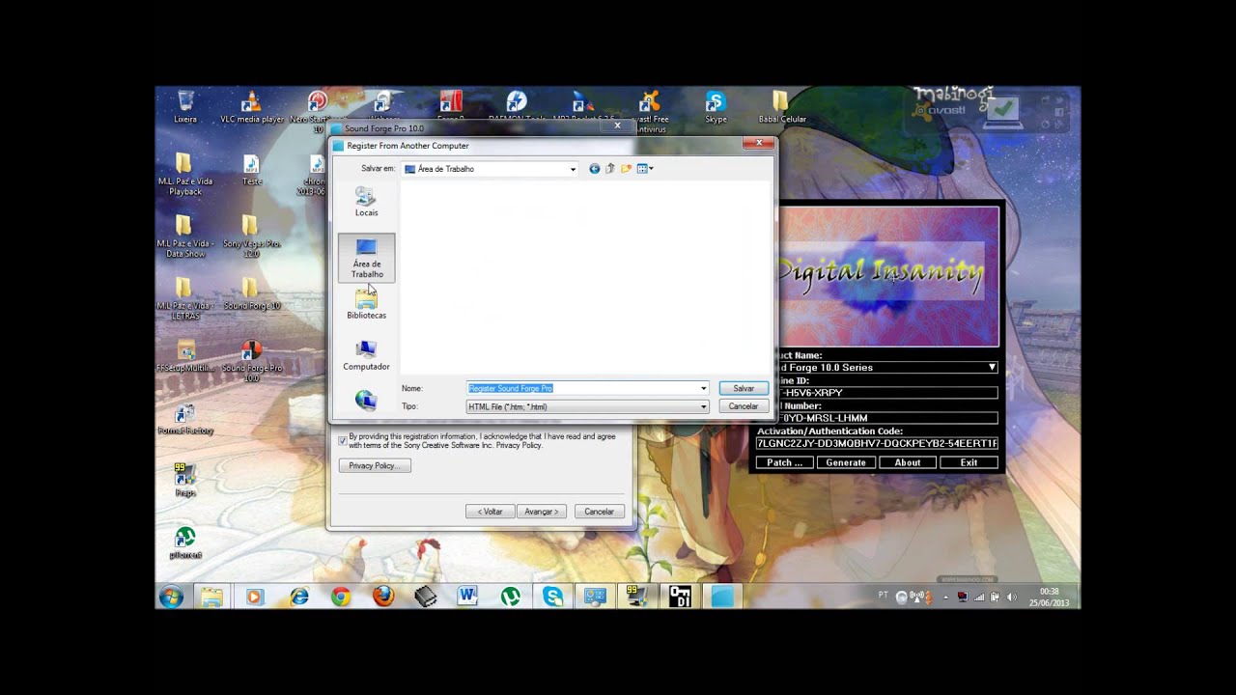Select Área de Trabalho in places sidebar
Viewport: 1236px width, 695px height.
[x=366, y=258]
